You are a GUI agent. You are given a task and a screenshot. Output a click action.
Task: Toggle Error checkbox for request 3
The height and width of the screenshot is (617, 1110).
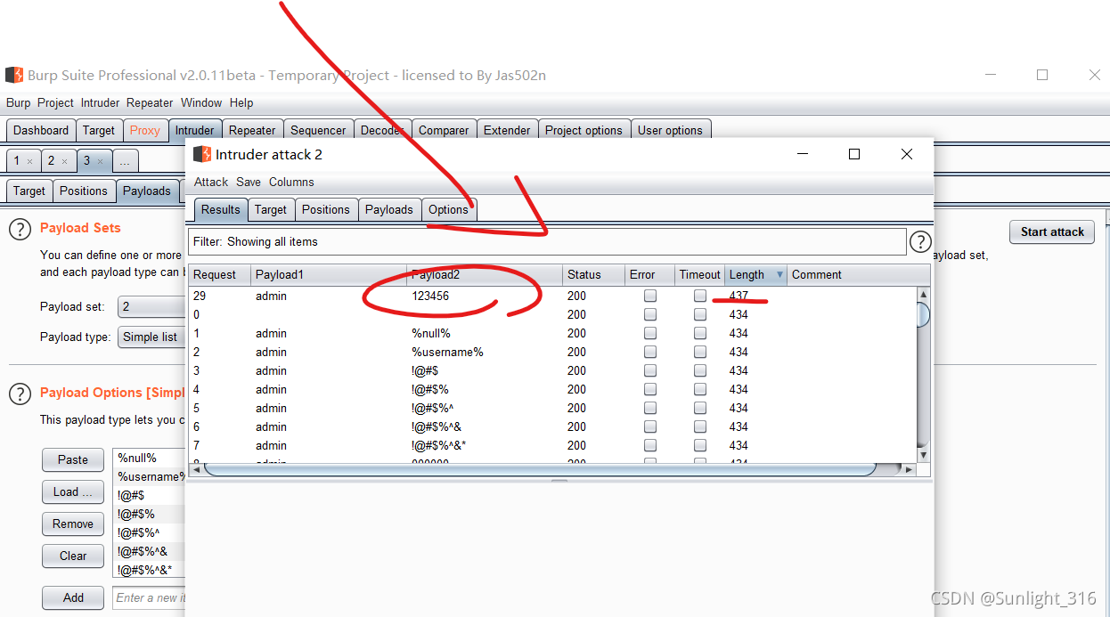(x=650, y=370)
